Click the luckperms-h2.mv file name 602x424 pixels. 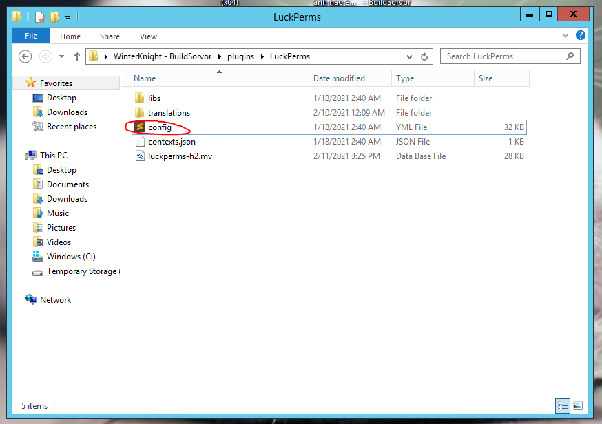point(180,156)
